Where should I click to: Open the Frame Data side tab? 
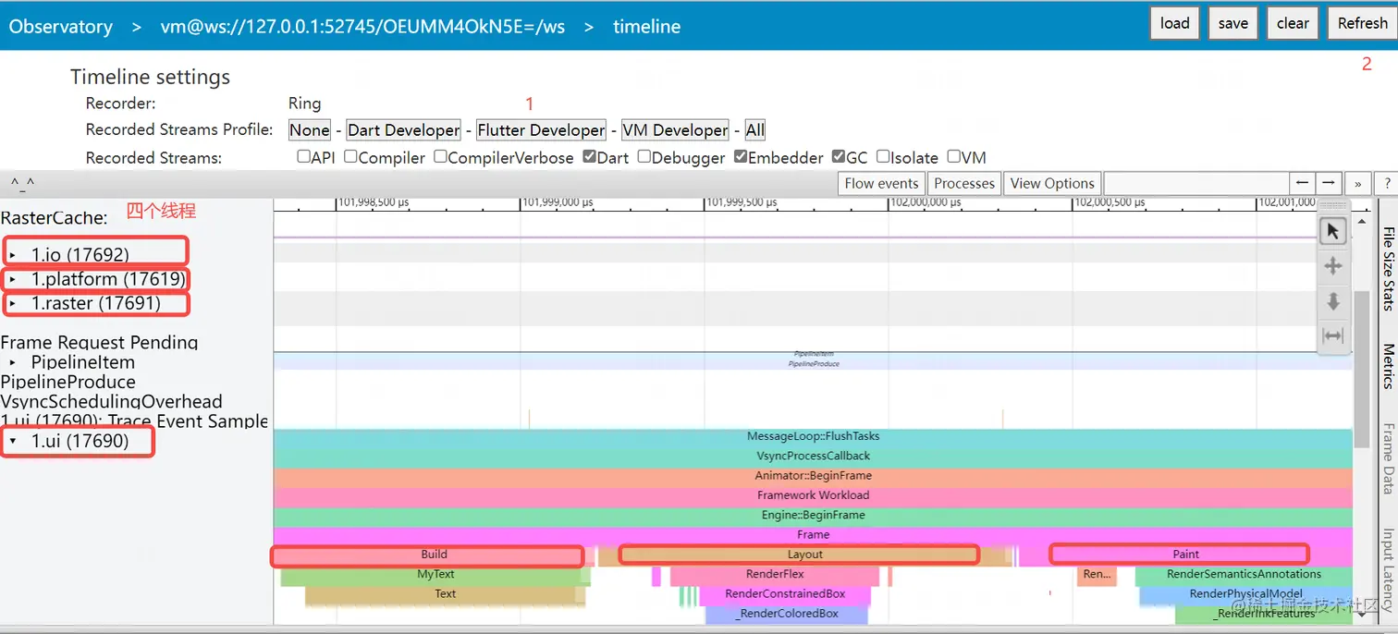(1388, 458)
